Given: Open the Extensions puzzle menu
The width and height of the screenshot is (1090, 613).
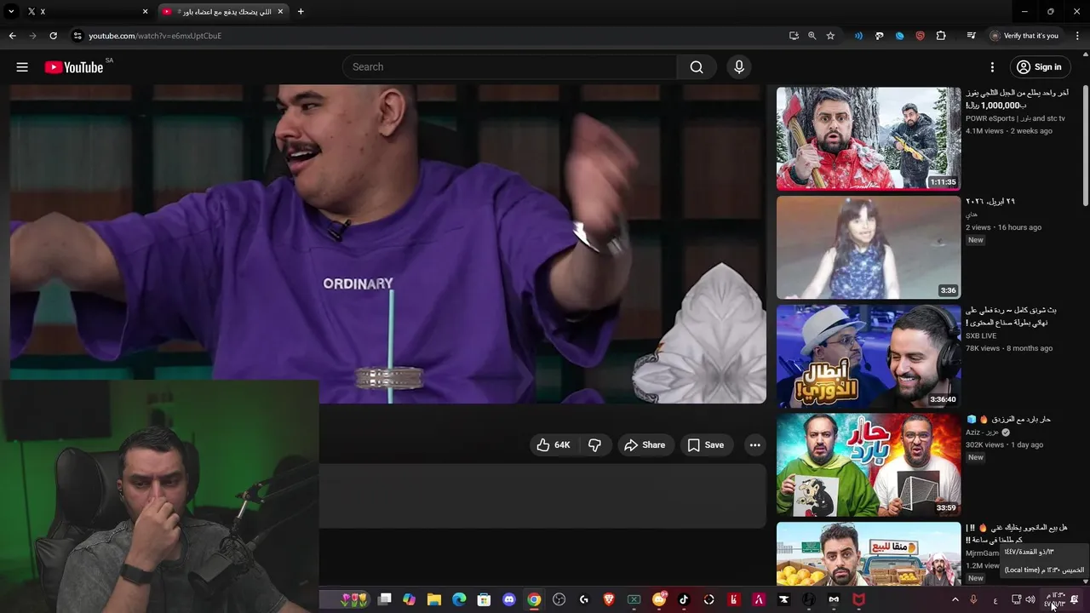Looking at the screenshot, I should point(941,36).
